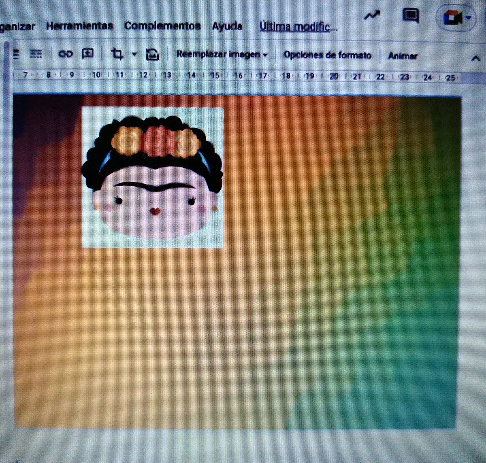Open the comment history icon

[411, 16]
